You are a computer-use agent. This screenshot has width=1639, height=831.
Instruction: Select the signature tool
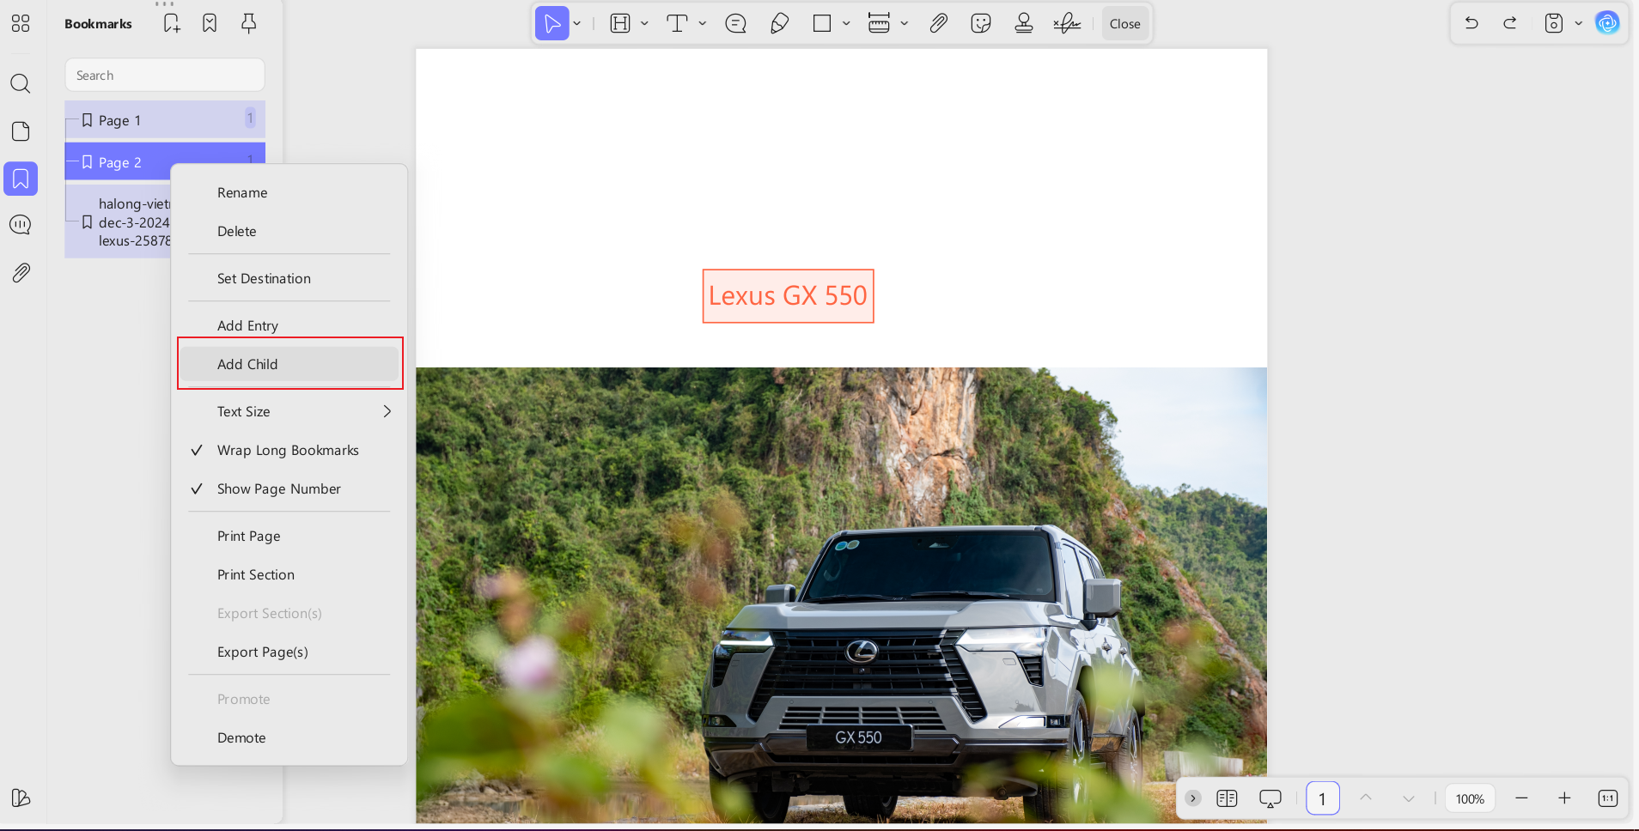1067,23
